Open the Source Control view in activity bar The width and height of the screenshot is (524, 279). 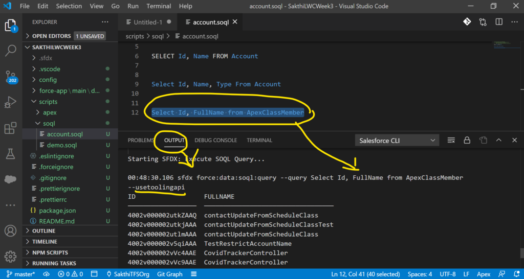[x=11, y=76]
